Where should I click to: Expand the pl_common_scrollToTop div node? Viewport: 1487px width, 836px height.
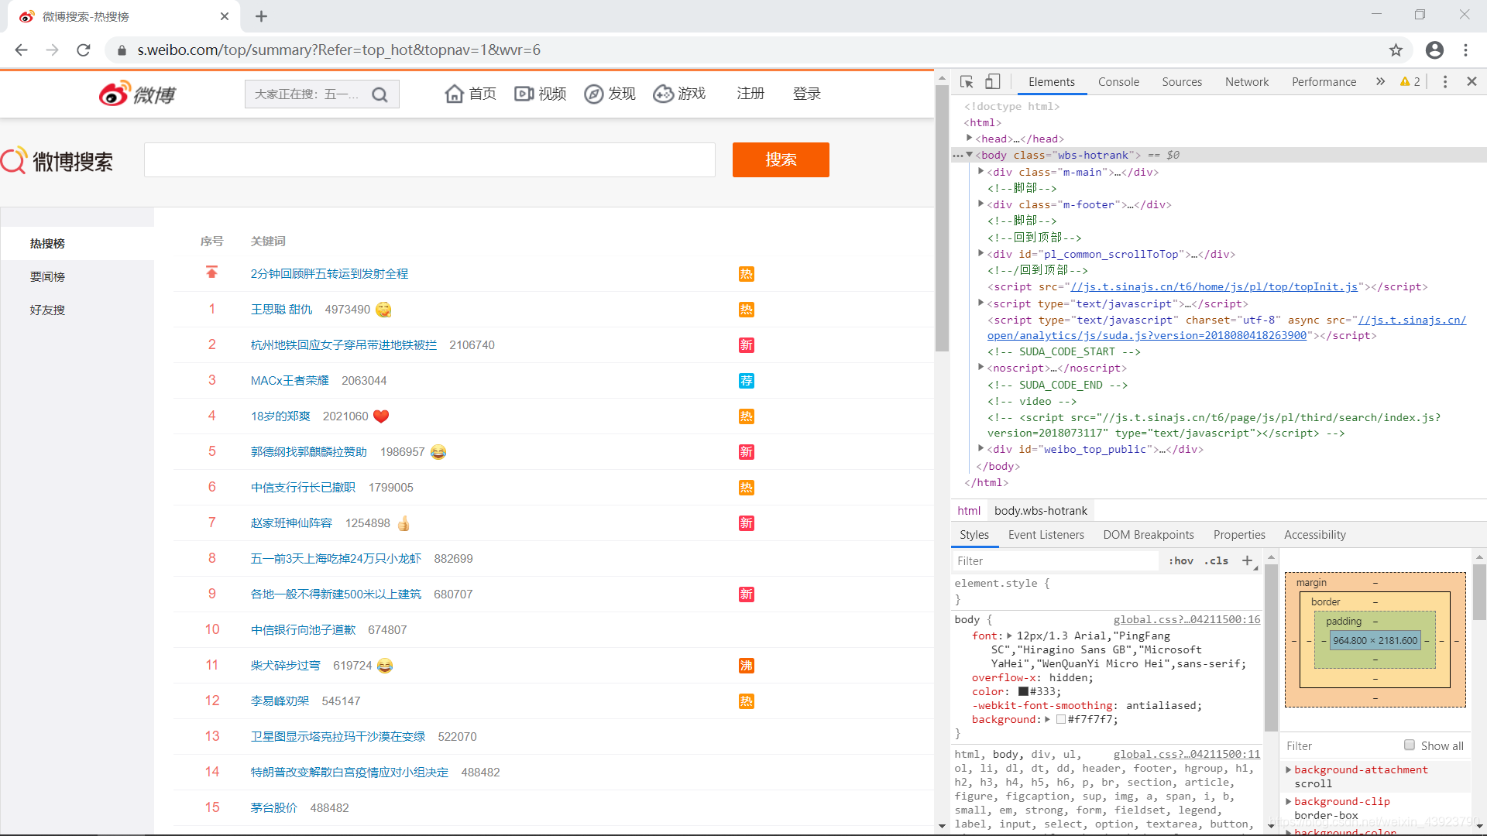coord(980,253)
